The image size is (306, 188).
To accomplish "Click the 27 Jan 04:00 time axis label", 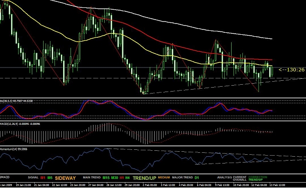I will coord(96,185).
